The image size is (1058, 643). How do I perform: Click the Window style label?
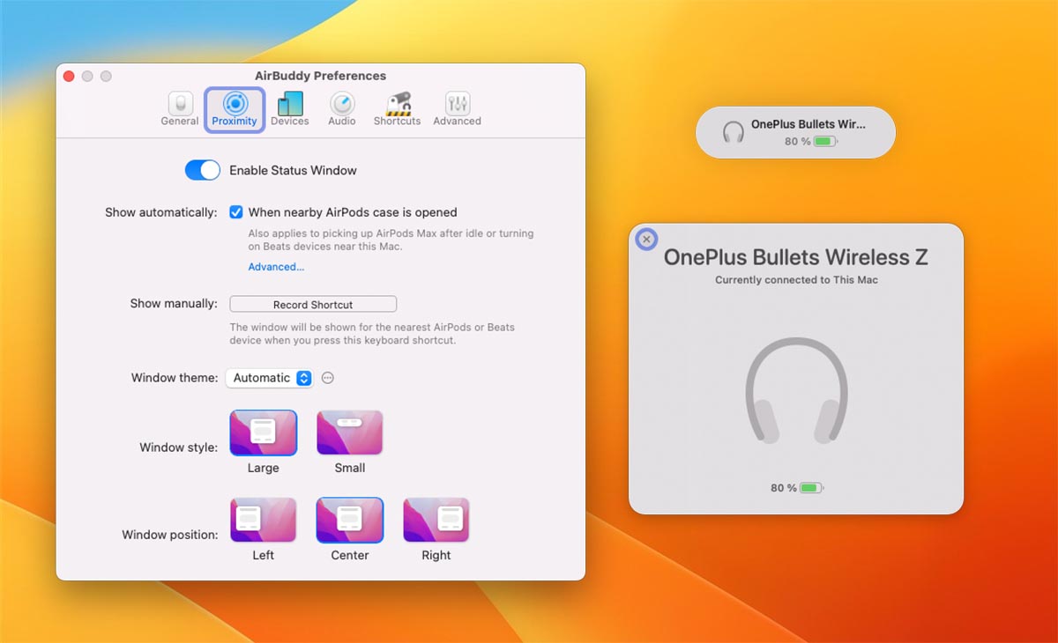pyautogui.click(x=178, y=447)
